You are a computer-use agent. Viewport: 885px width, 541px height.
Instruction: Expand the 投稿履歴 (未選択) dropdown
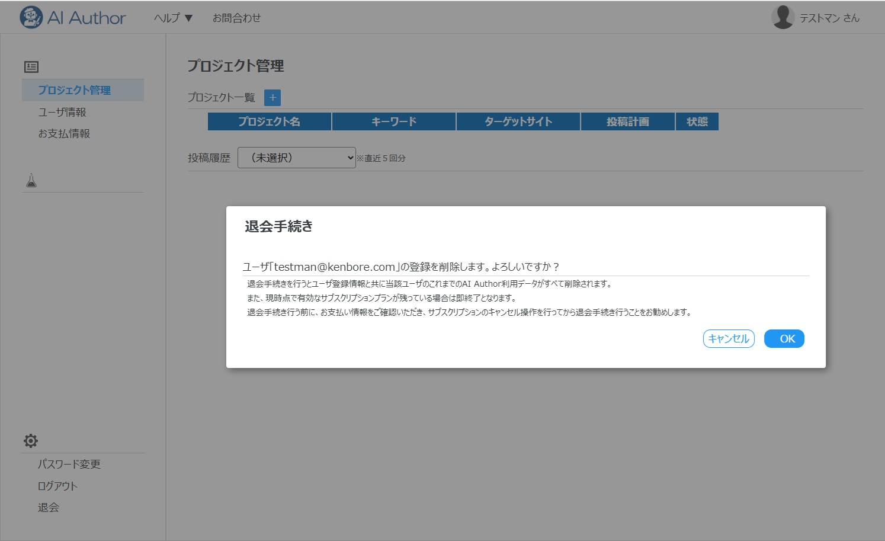click(x=296, y=158)
